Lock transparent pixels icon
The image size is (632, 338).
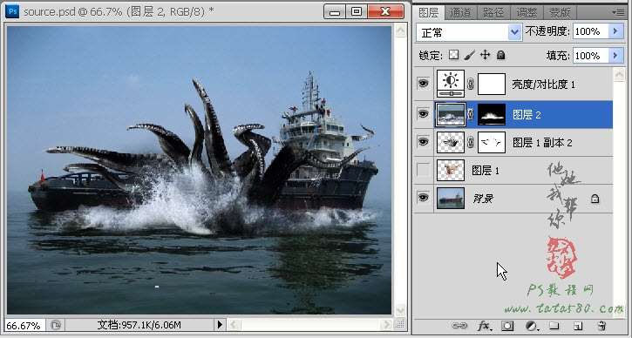454,55
